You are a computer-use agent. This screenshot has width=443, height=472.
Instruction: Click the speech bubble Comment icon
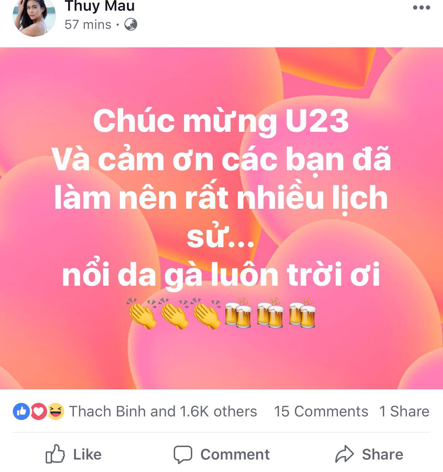point(183,455)
